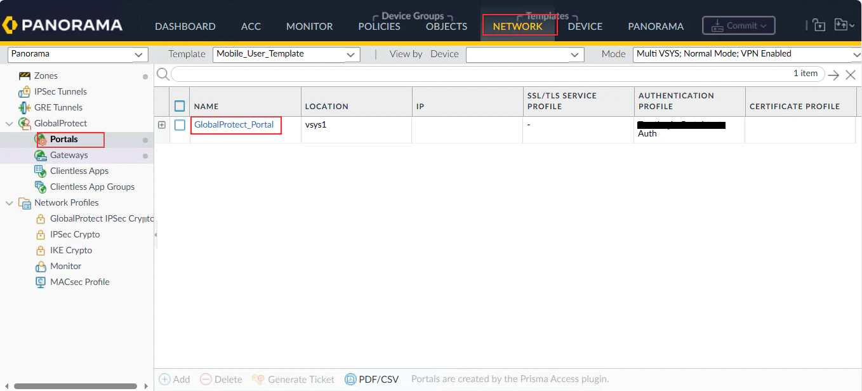Image resolution: width=862 pixels, height=391 pixels.
Task: Click the MACsec Profile icon
Action: coord(41,282)
